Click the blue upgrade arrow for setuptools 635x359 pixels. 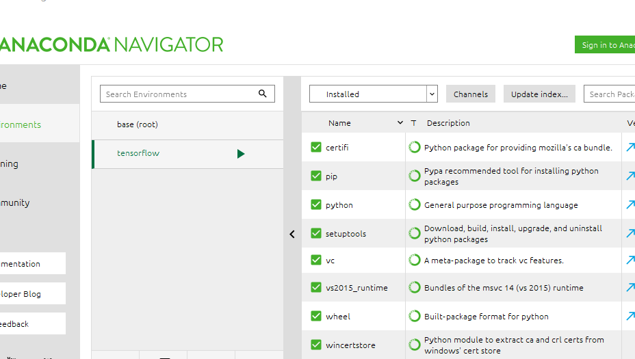(x=630, y=234)
